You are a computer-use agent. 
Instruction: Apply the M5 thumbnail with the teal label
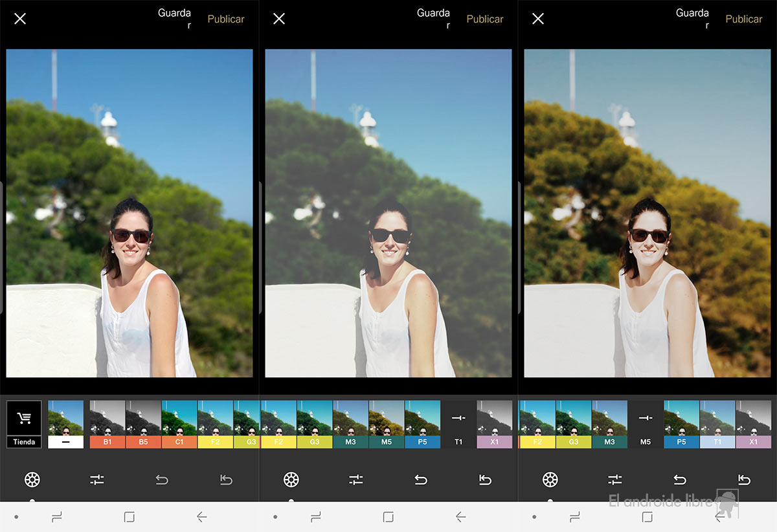point(387,425)
